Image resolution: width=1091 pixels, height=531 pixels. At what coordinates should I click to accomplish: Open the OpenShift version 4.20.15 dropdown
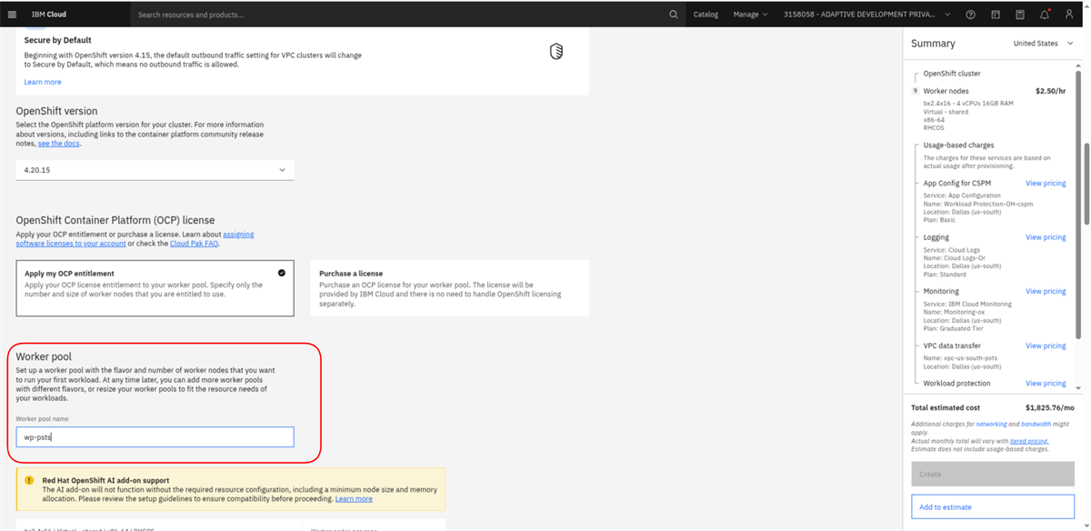tap(155, 170)
